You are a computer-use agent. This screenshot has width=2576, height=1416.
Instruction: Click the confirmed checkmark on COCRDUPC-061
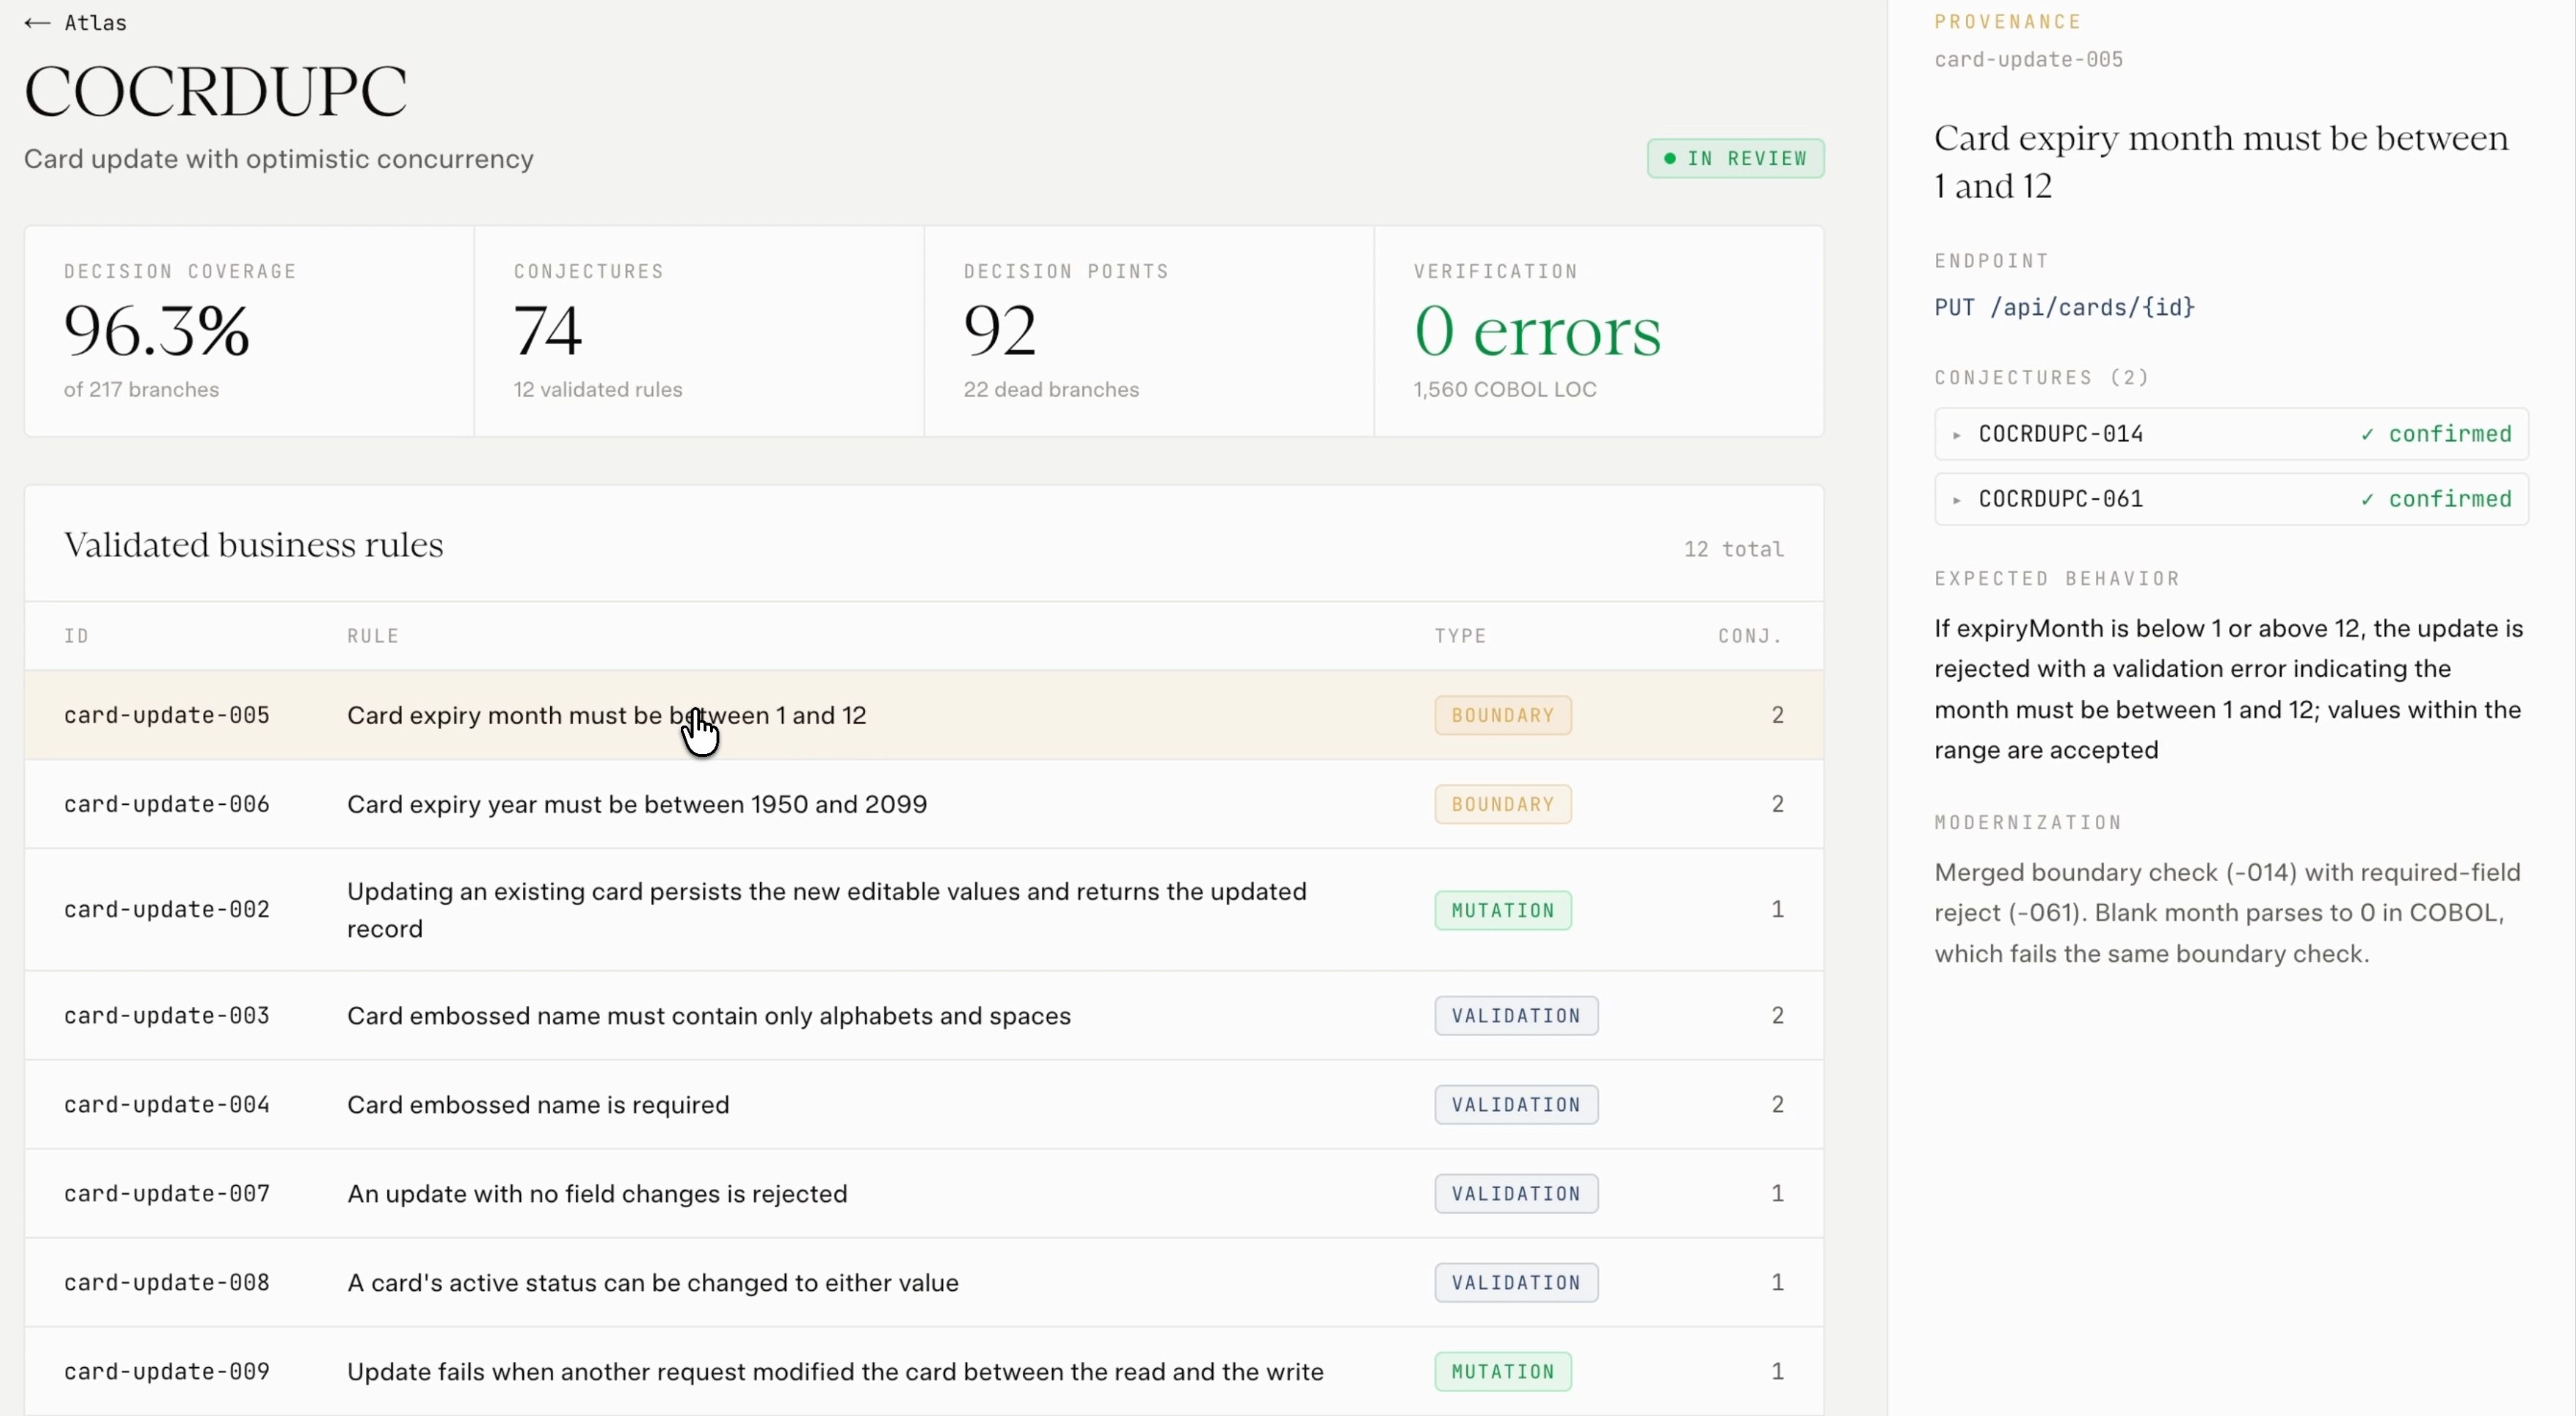2367,499
